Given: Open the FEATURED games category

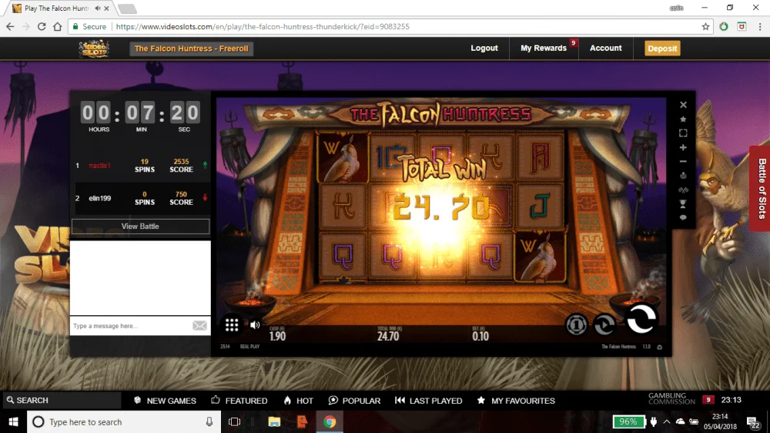Looking at the screenshot, I should tap(239, 401).
